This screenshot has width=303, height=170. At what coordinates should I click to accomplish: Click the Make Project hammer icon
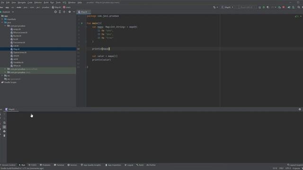214,8
